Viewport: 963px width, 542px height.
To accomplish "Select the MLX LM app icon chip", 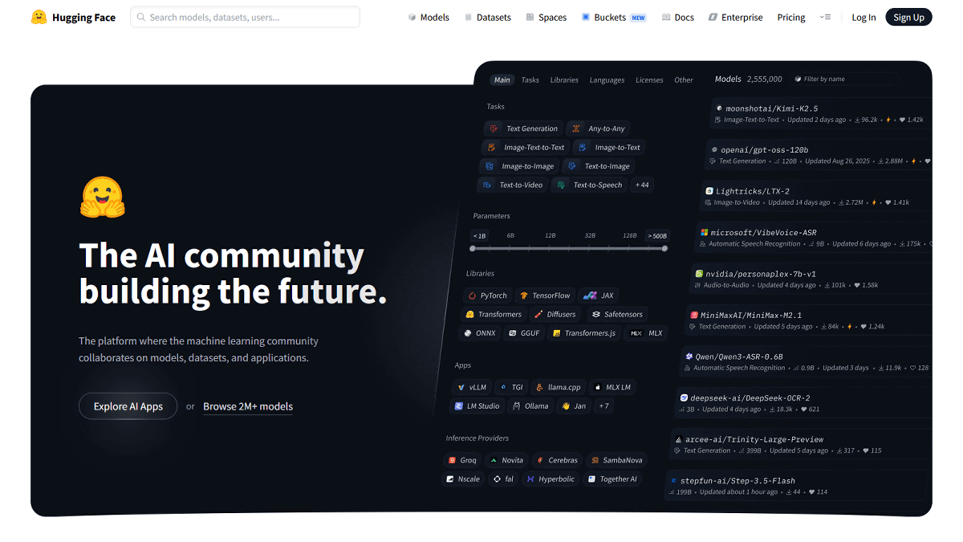I will pyautogui.click(x=613, y=387).
